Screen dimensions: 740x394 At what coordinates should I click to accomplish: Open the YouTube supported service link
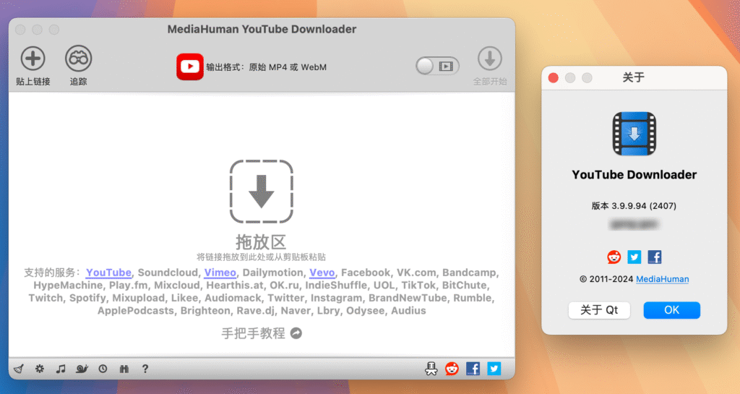coord(108,273)
